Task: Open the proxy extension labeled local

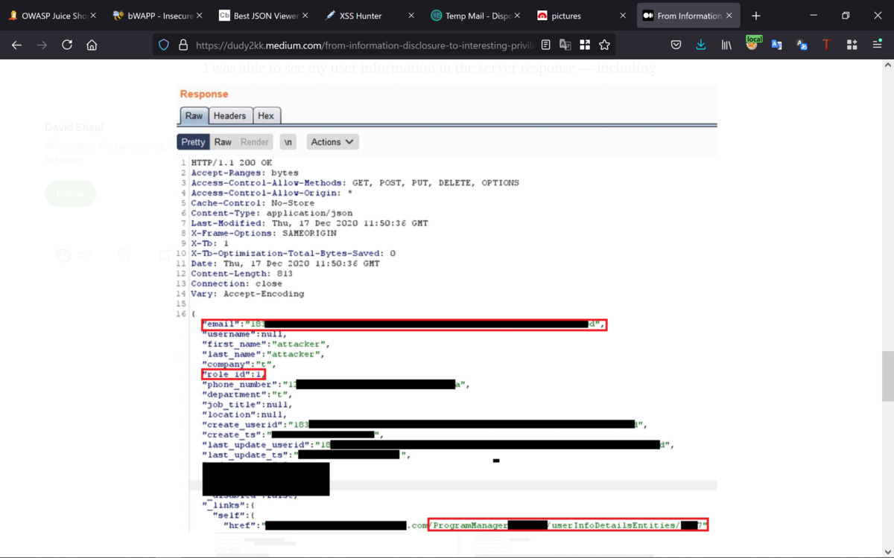Action: (752, 44)
